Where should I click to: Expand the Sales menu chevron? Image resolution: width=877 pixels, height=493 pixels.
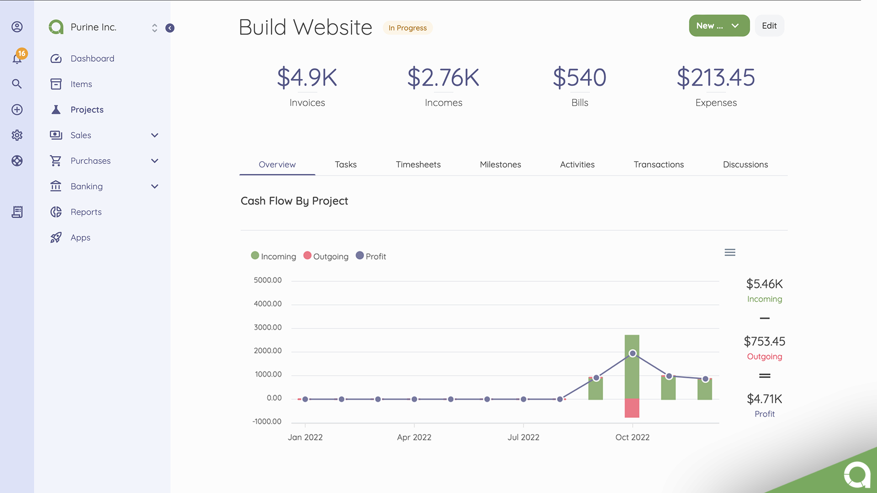(154, 135)
